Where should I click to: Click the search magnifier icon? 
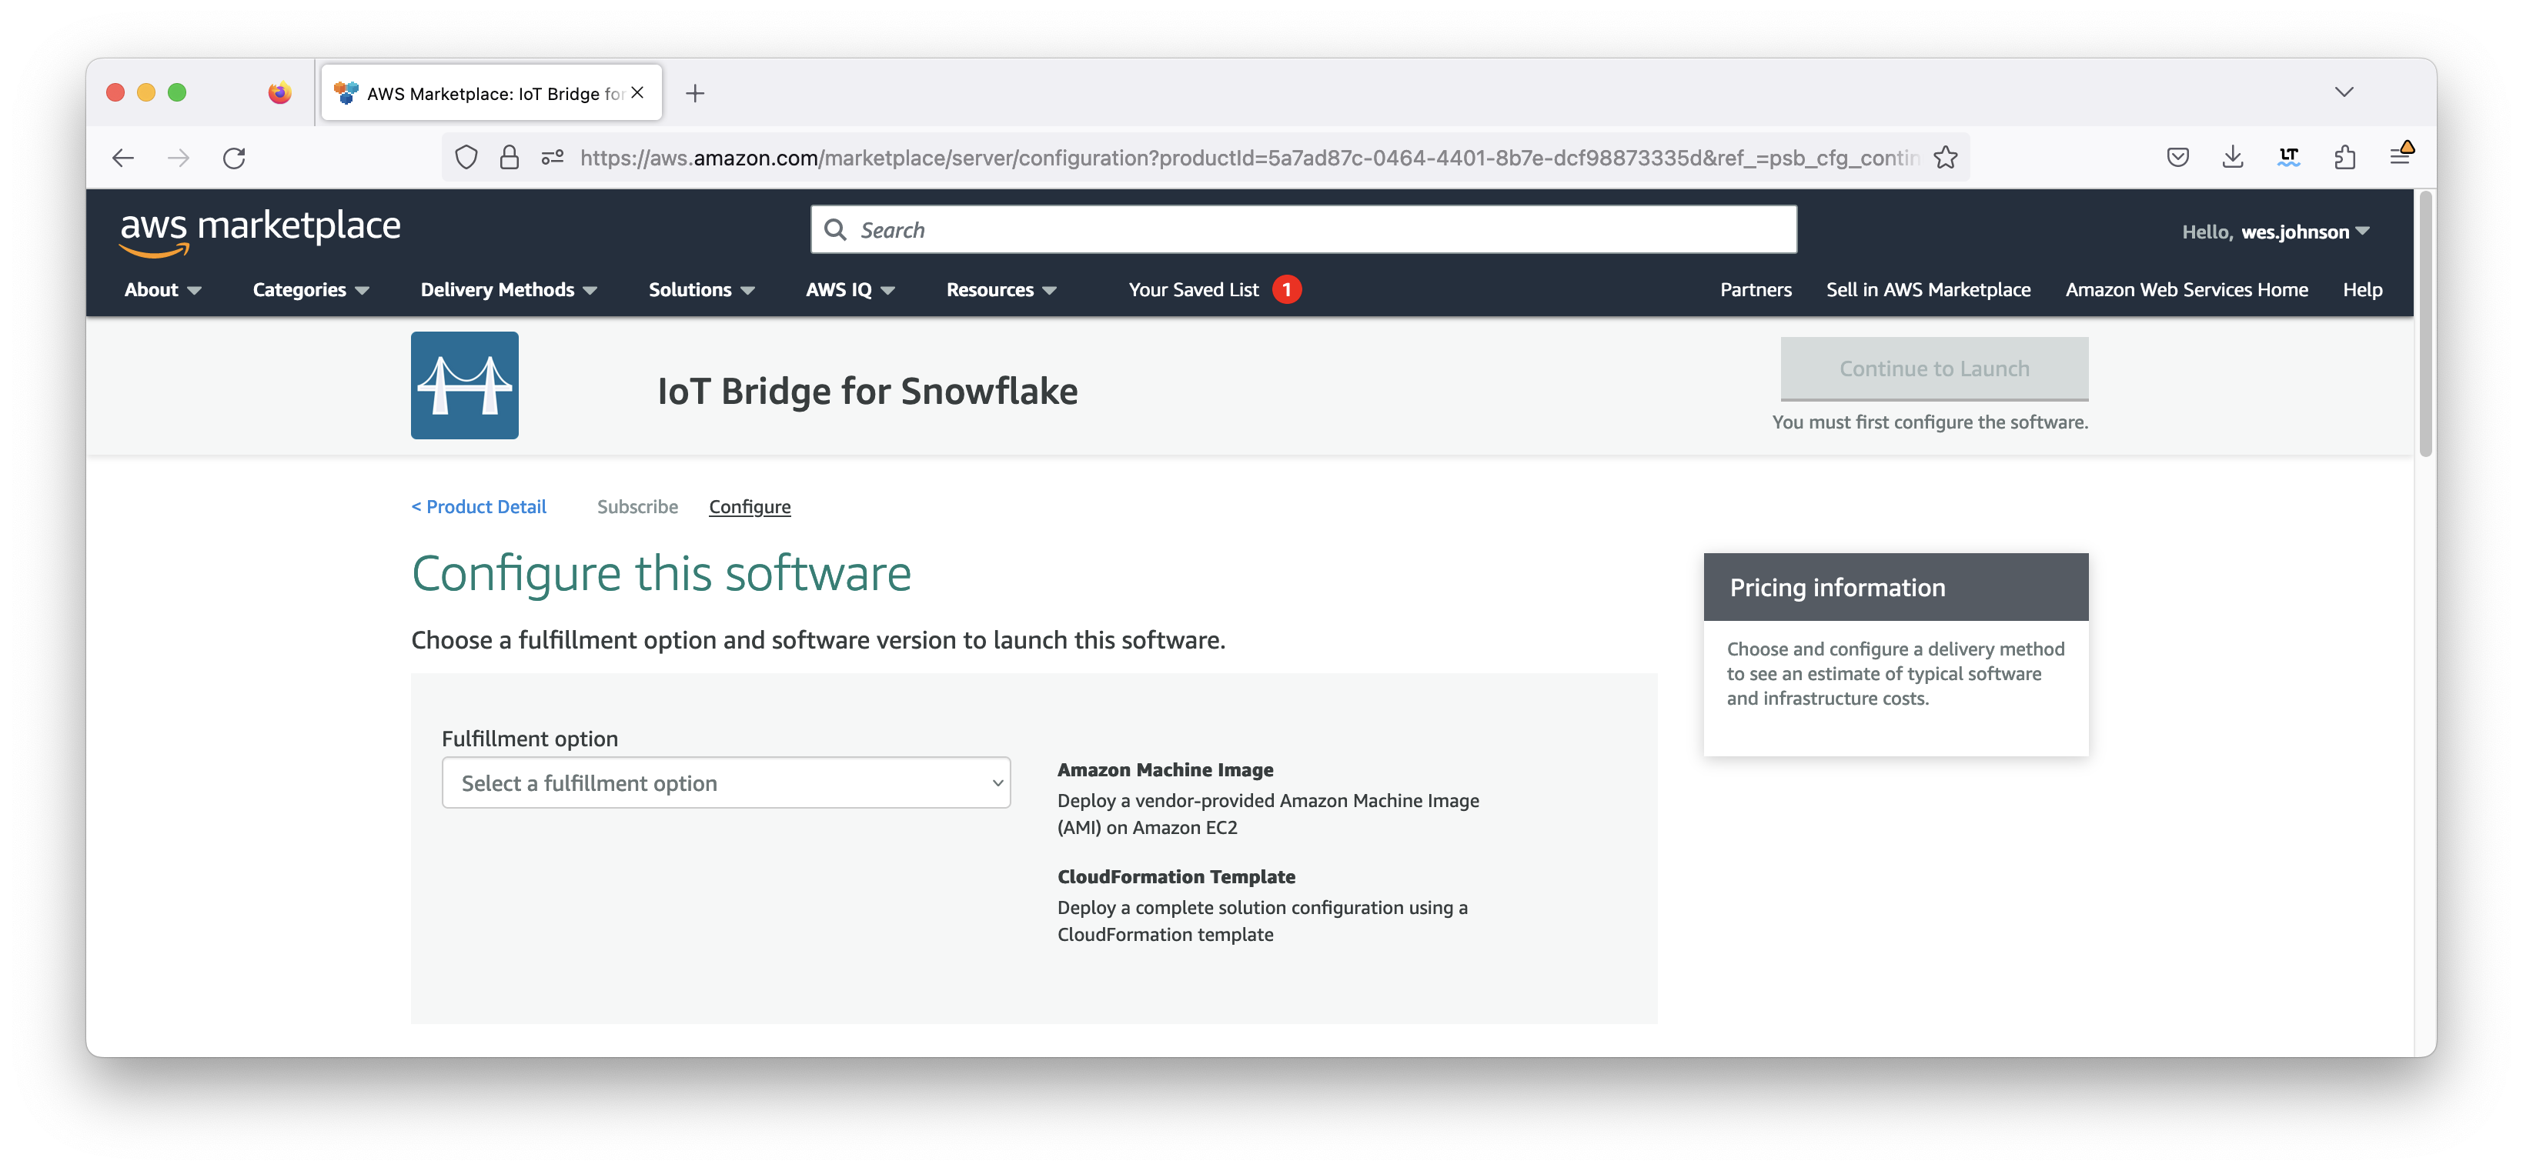pos(835,230)
